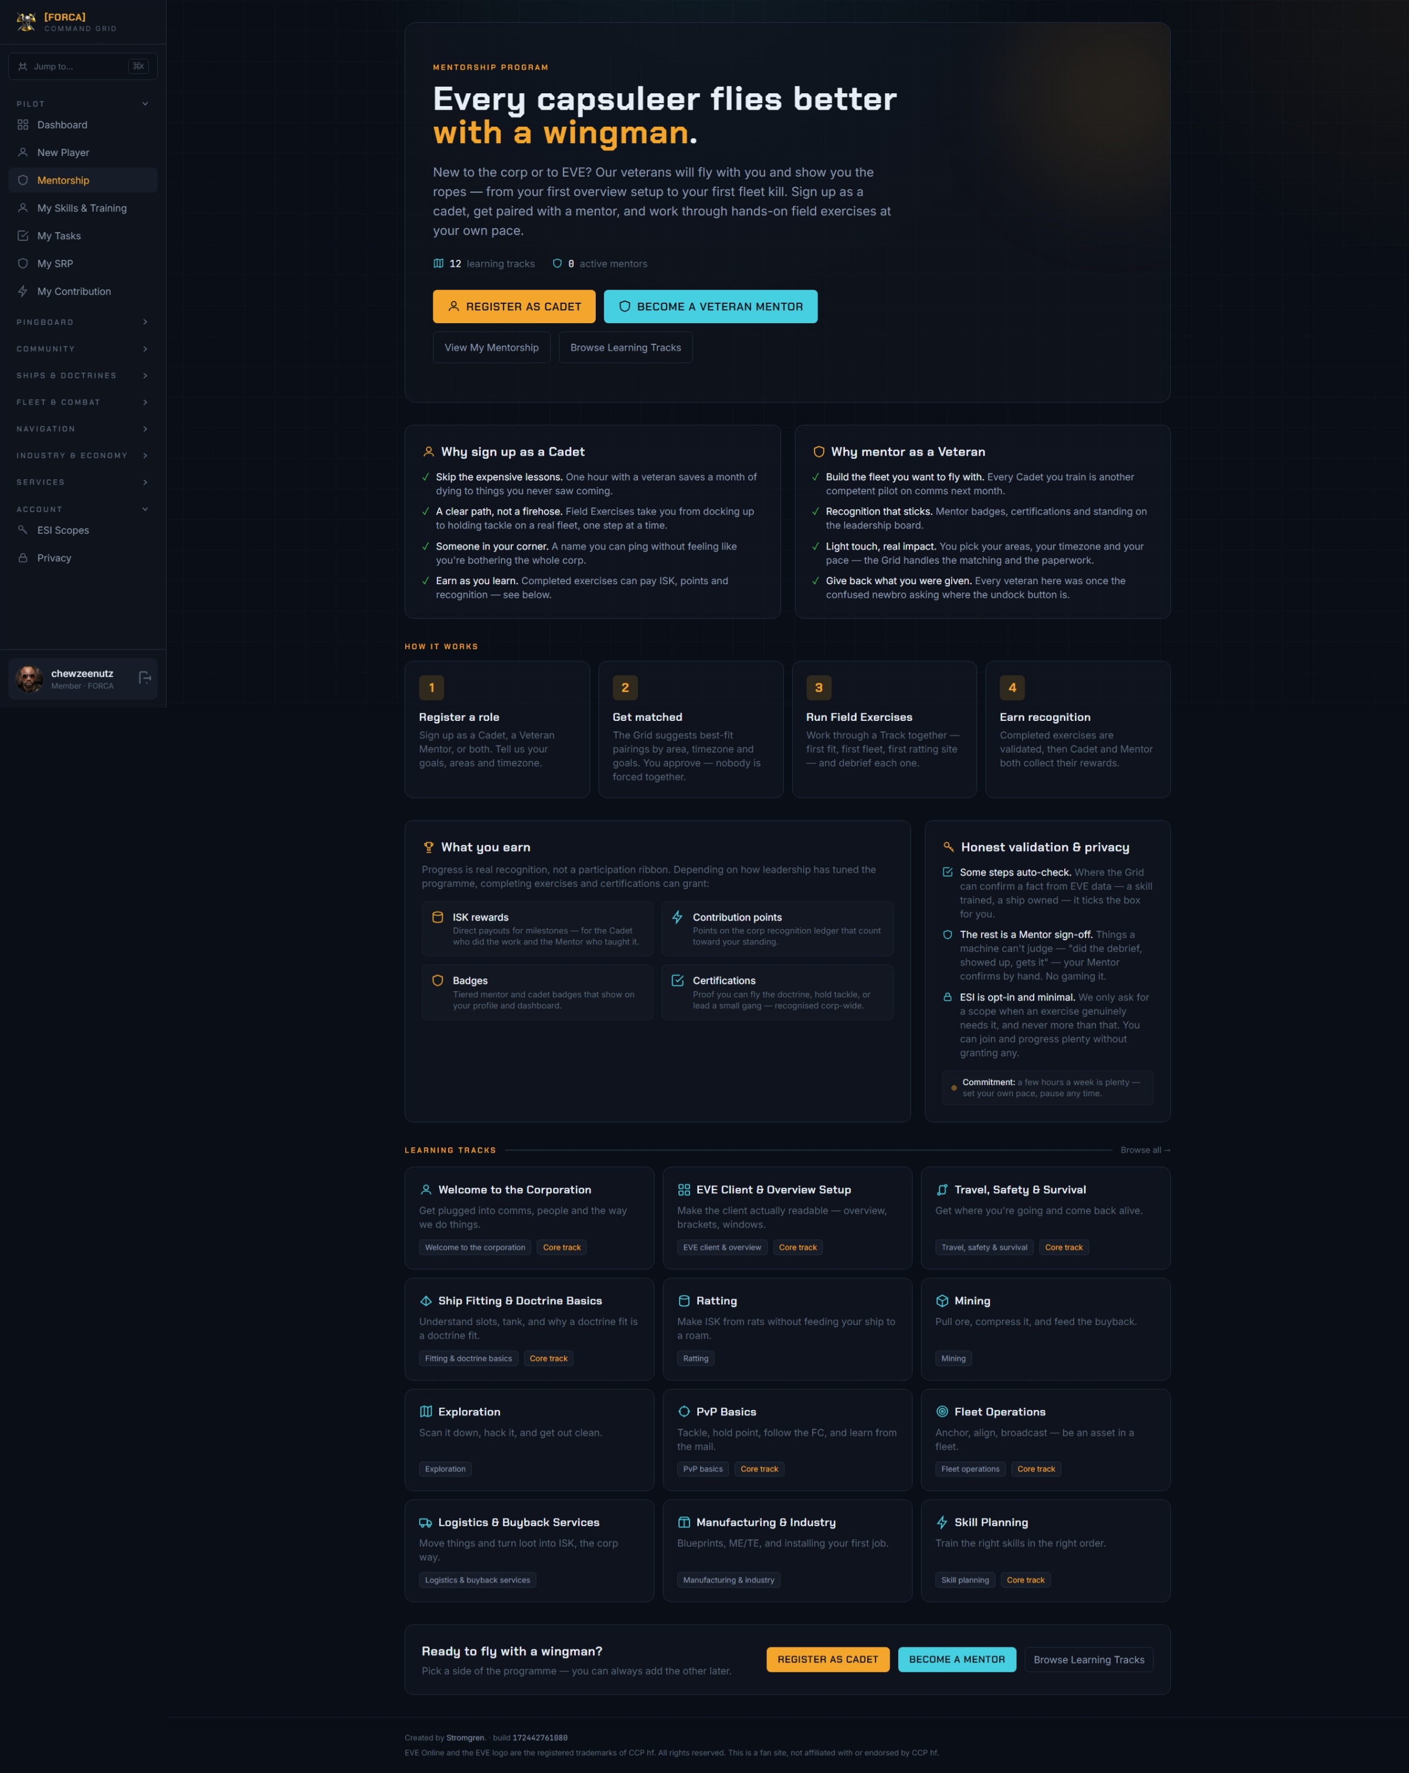Click Ship Fitting & Doctrine Basics title
Viewport: 1409px width, 1773px height.
520,1302
